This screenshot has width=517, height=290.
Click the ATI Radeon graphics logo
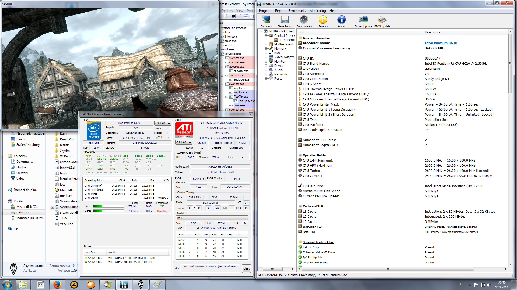coord(184,130)
